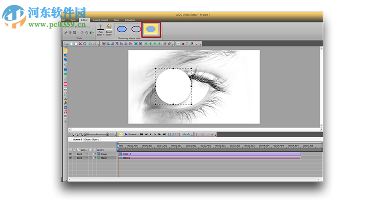Viewport: 385px width, 216px height.
Task: Click the crop tool in ribbon
Action: 74,32
